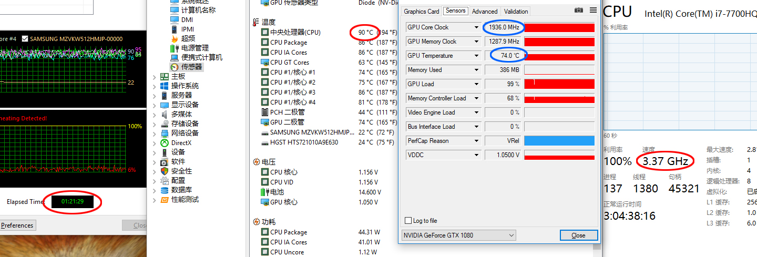Select the DMI item icon in AIDA64 tree
This screenshot has width=757, height=257.
click(x=175, y=19)
